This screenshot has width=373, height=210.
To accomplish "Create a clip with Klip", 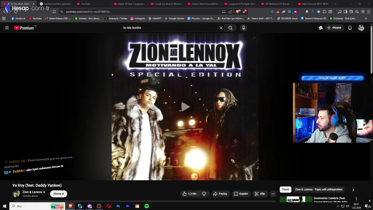I will point(260,194).
